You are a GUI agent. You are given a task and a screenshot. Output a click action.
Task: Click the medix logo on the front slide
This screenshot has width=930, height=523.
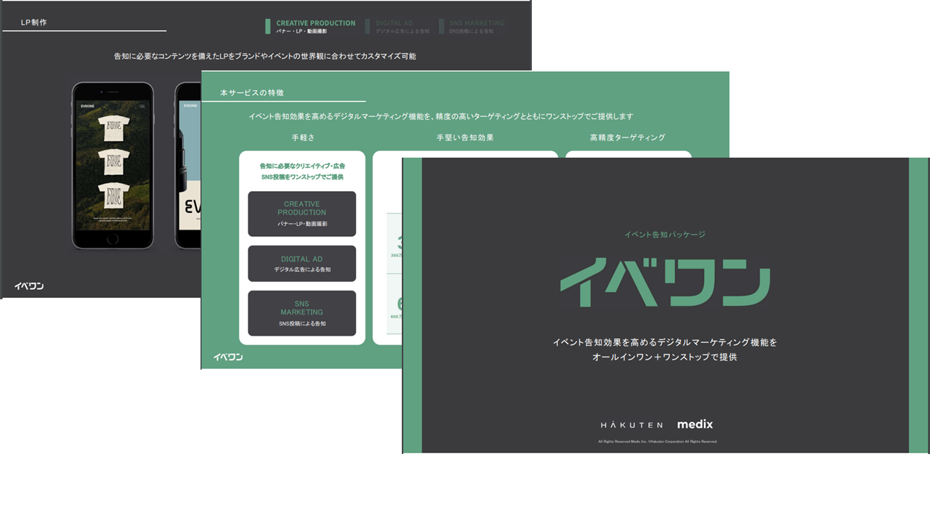point(695,424)
